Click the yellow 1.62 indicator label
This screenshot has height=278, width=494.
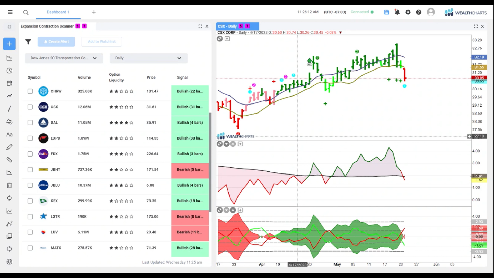pos(479,180)
